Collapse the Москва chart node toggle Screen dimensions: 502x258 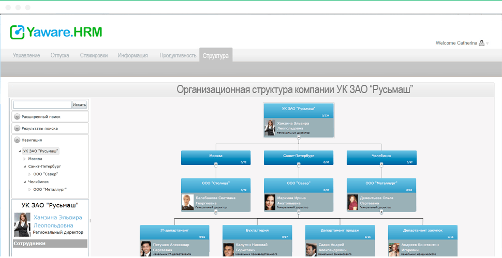216,165
